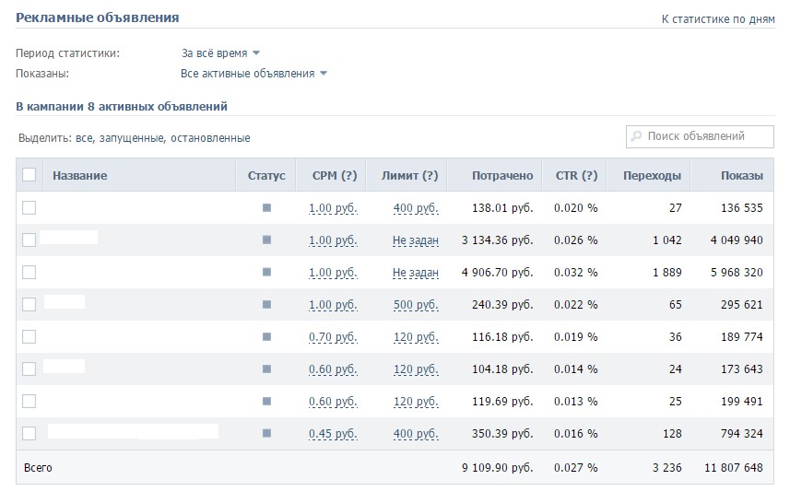The image size is (790, 503).
Task: Tick checkbox of row with 4 049 940 impressions
Action: 29,240
